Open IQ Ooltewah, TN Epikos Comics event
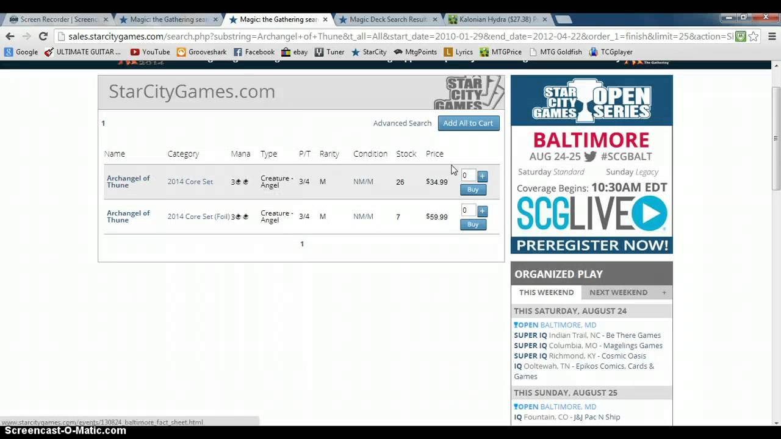Image resolution: width=781 pixels, height=439 pixels. 584,371
